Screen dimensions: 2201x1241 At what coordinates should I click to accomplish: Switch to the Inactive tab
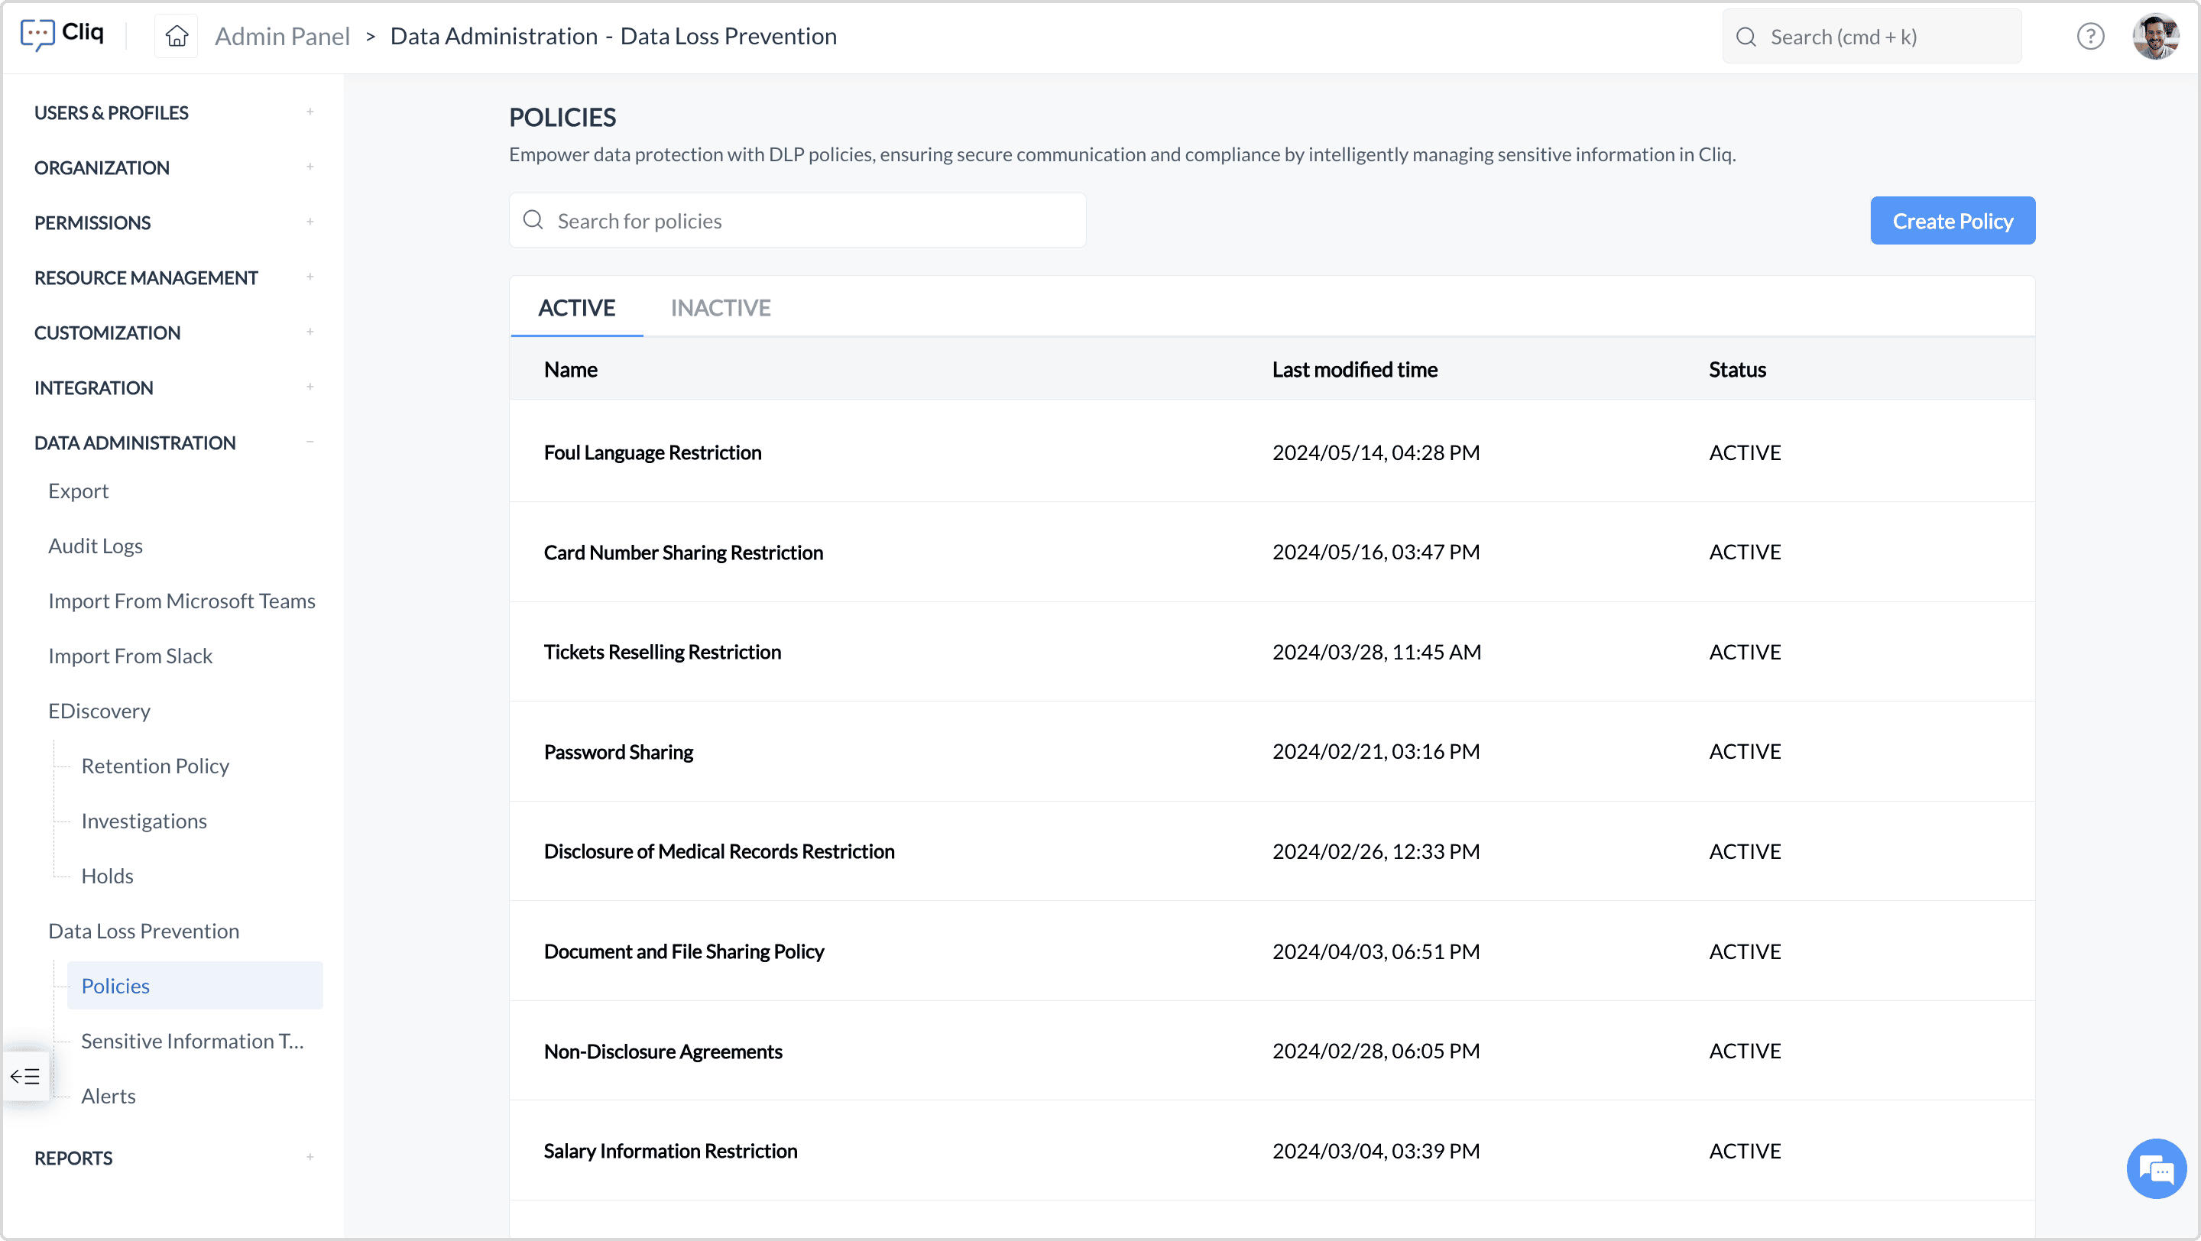[720, 307]
